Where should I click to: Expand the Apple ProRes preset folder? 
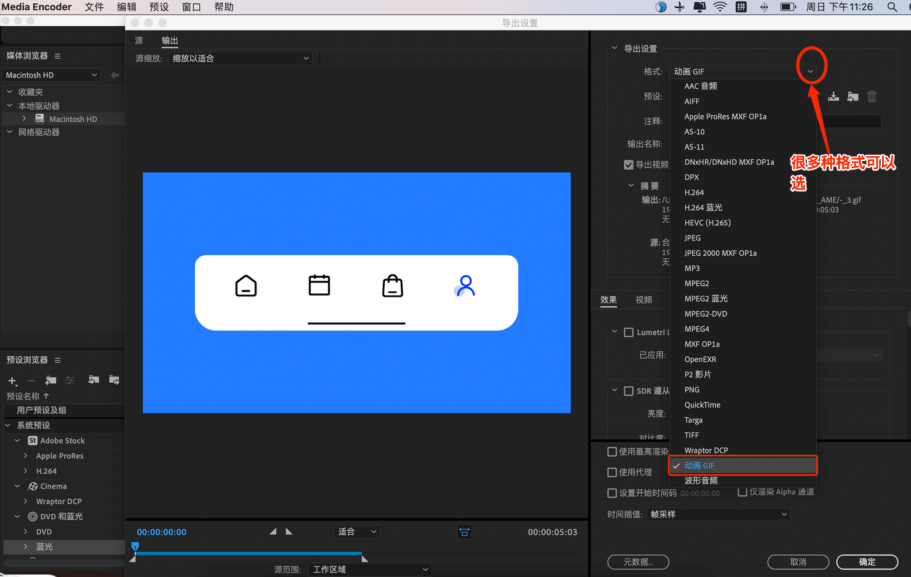pos(25,455)
